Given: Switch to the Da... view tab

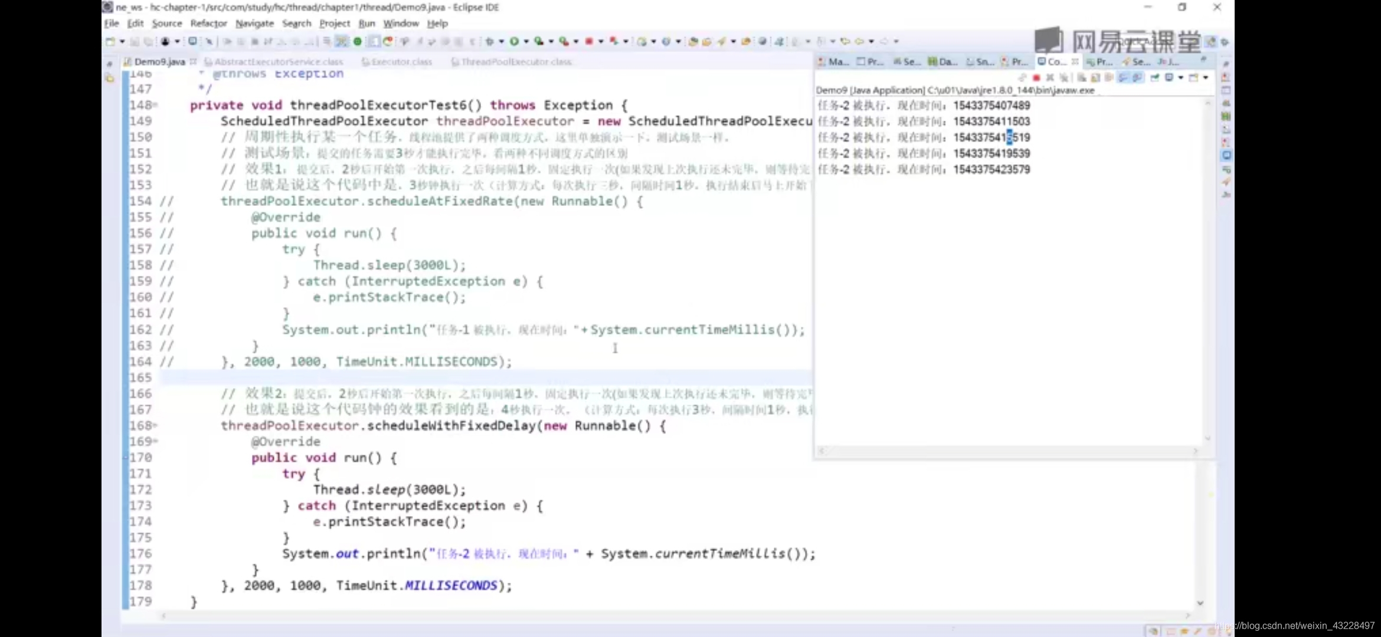Looking at the screenshot, I should pyautogui.click(x=943, y=61).
